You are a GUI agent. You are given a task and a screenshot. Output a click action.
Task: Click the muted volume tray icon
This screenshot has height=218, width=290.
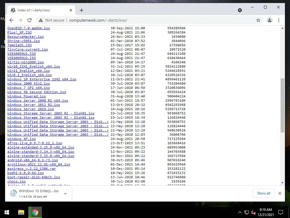(x=253, y=212)
